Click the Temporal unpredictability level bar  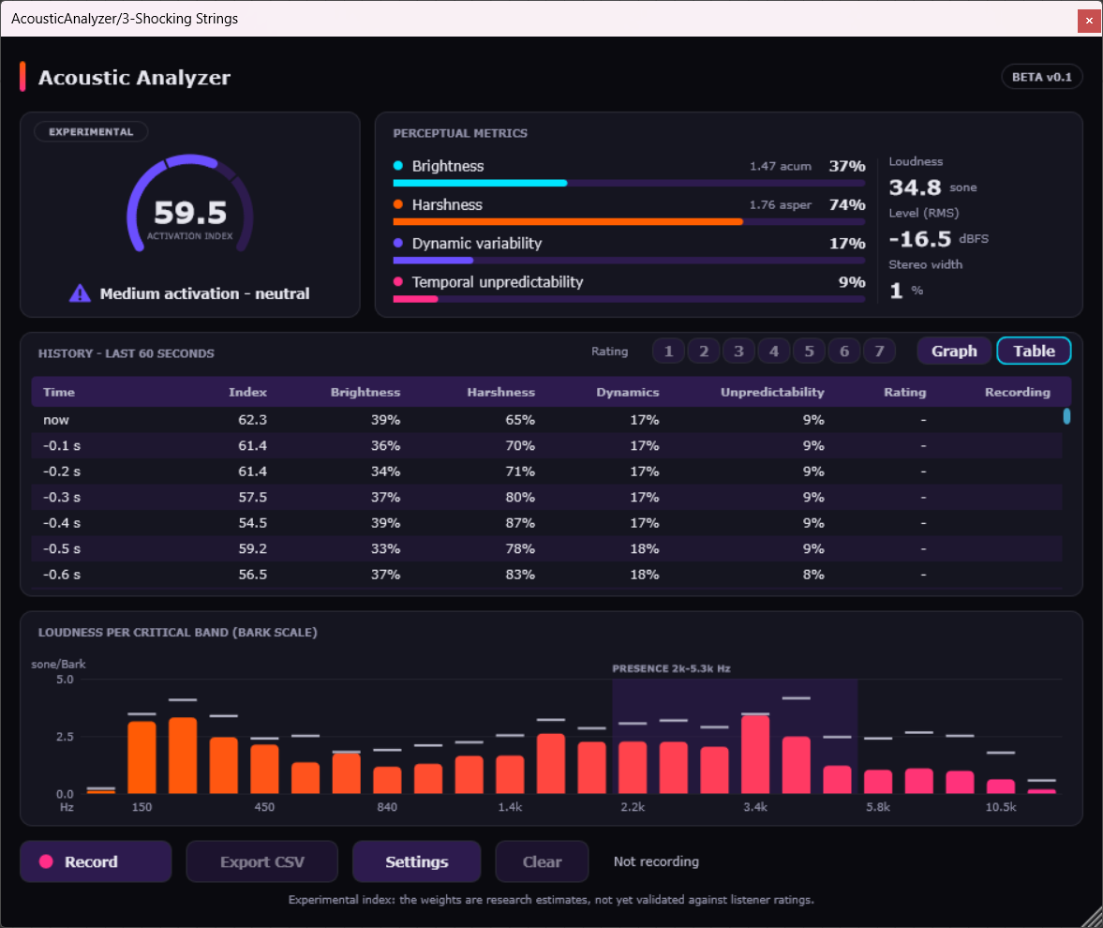(629, 299)
